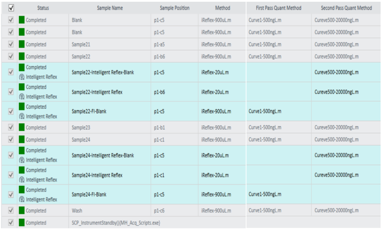Image resolution: width=382 pixels, height=230 pixels.
Task: Click the p1-c6 sample position cell
Action: tap(174, 210)
